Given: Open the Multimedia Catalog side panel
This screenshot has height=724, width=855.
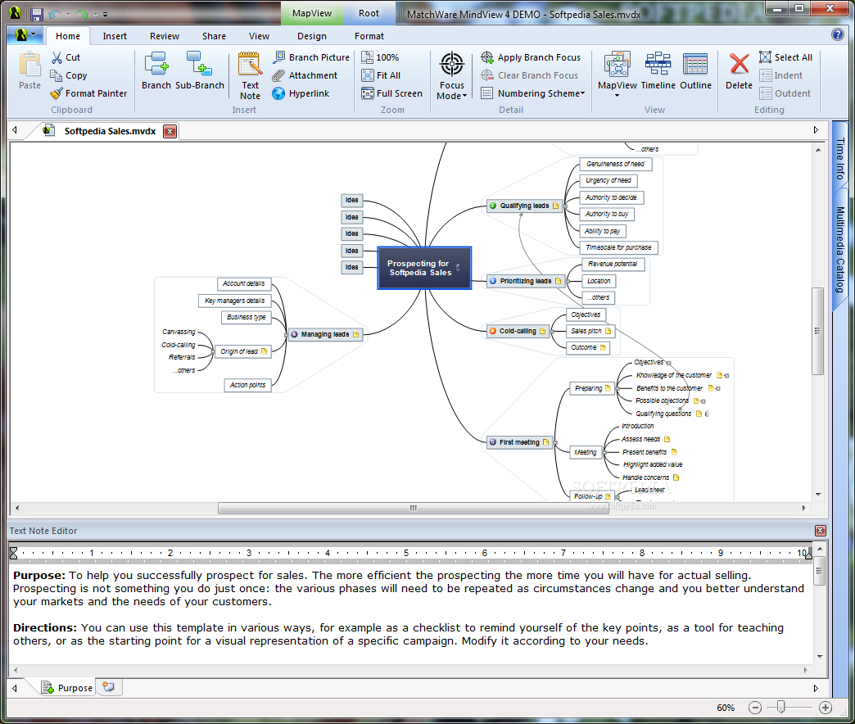Looking at the screenshot, I should [839, 250].
